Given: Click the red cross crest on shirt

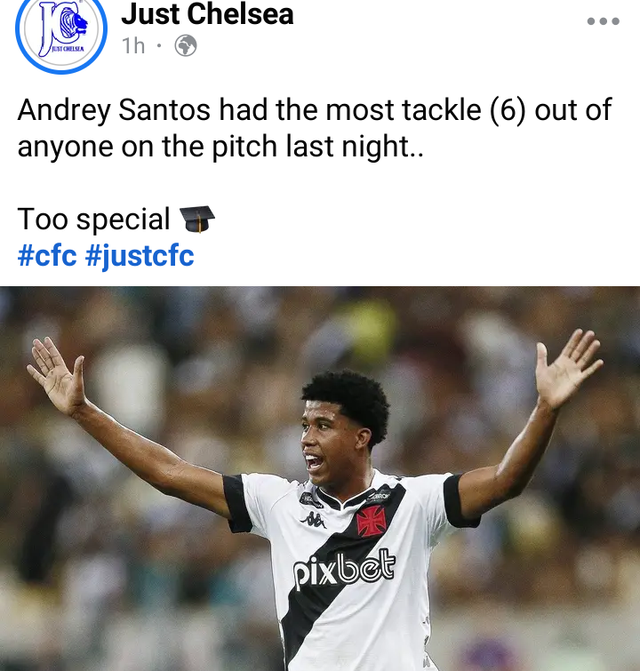Looking at the screenshot, I should 372,521.
